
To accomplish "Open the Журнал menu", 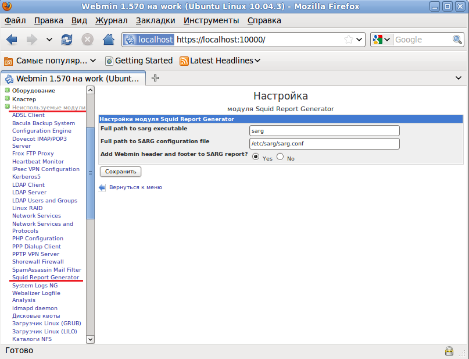I will (x=111, y=21).
